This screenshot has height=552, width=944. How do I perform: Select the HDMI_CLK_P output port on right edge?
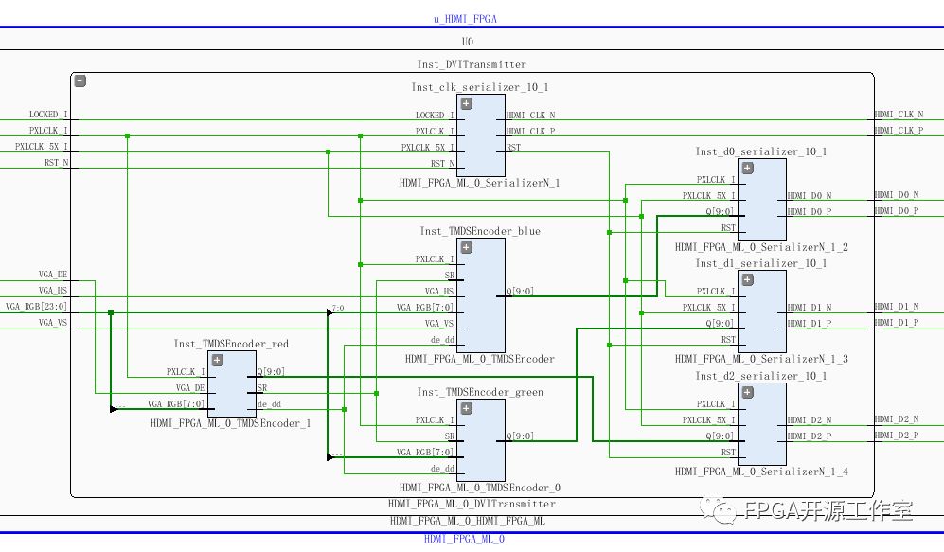898,131
